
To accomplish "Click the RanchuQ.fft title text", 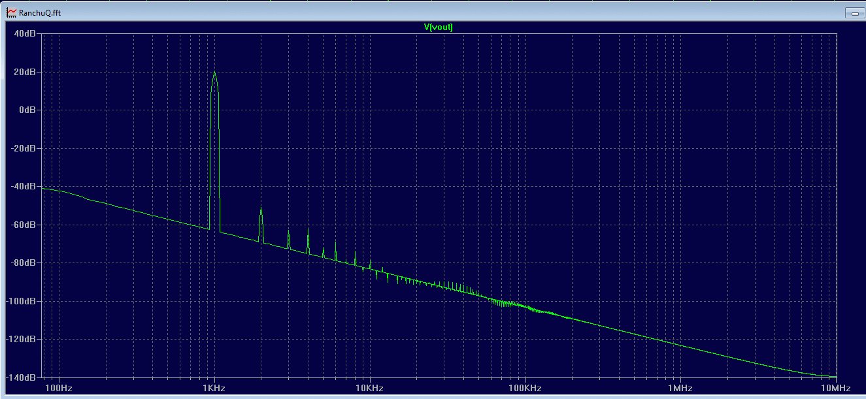I will (39, 13).
